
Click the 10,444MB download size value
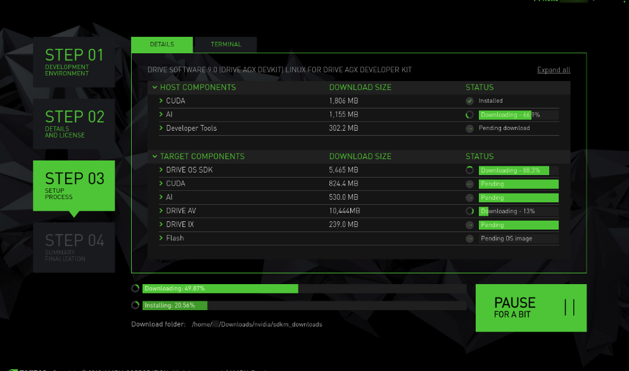click(345, 211)
